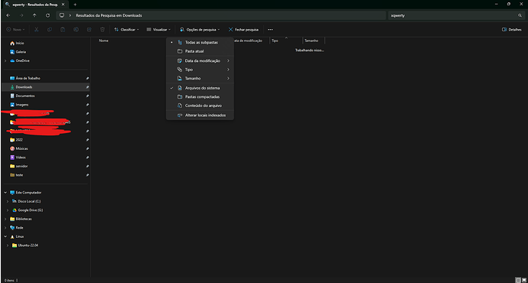This screenshot has height=283, width=528.
Task: Click Fechar pesquisa button
Action: (243, 30)
